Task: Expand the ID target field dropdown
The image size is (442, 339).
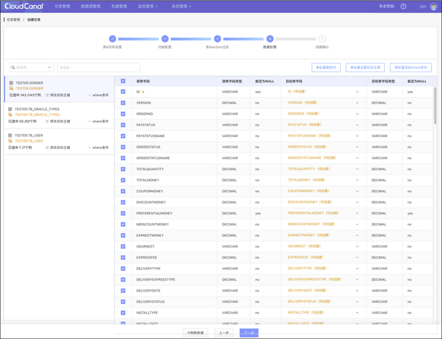Action: pyautogui.click(x=357, y=92)
